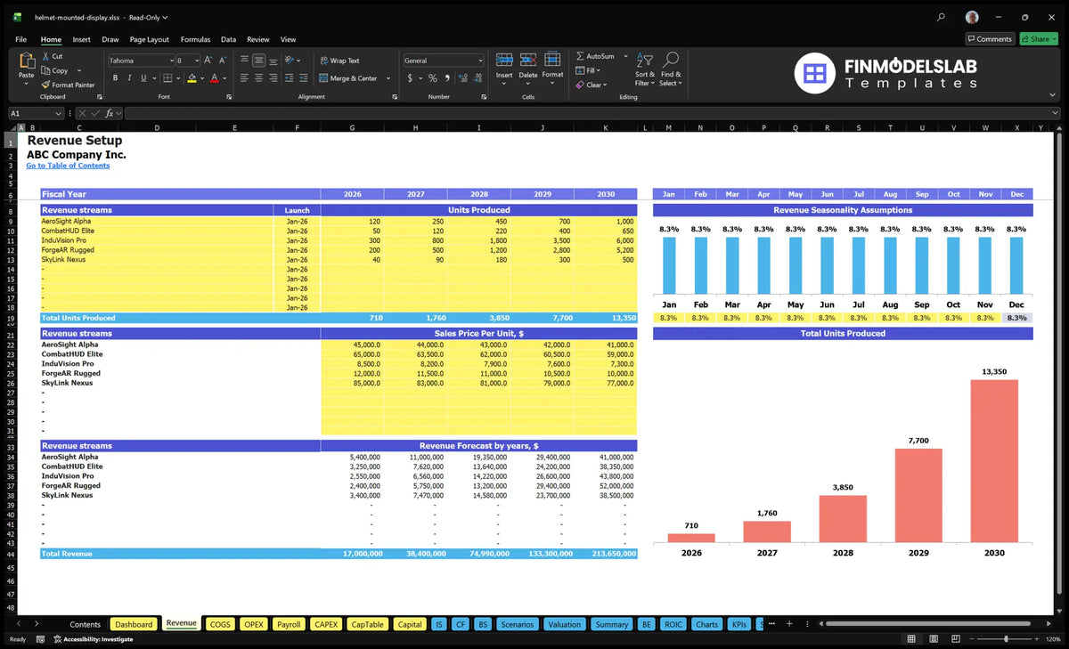Click AutoSum sigma icon
The height and width of the screenshot is (649, 1069).
[x=580, y=56]
